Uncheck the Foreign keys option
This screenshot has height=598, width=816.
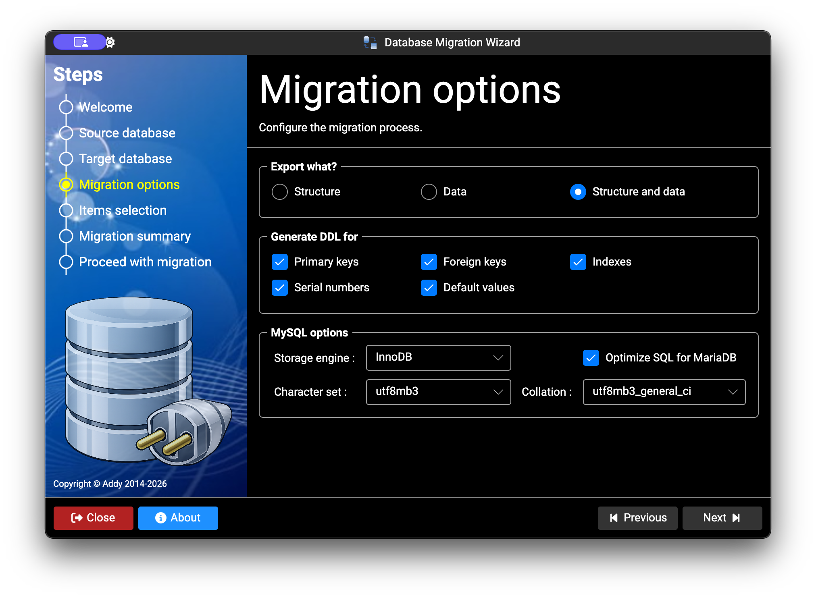pos(429,262)
